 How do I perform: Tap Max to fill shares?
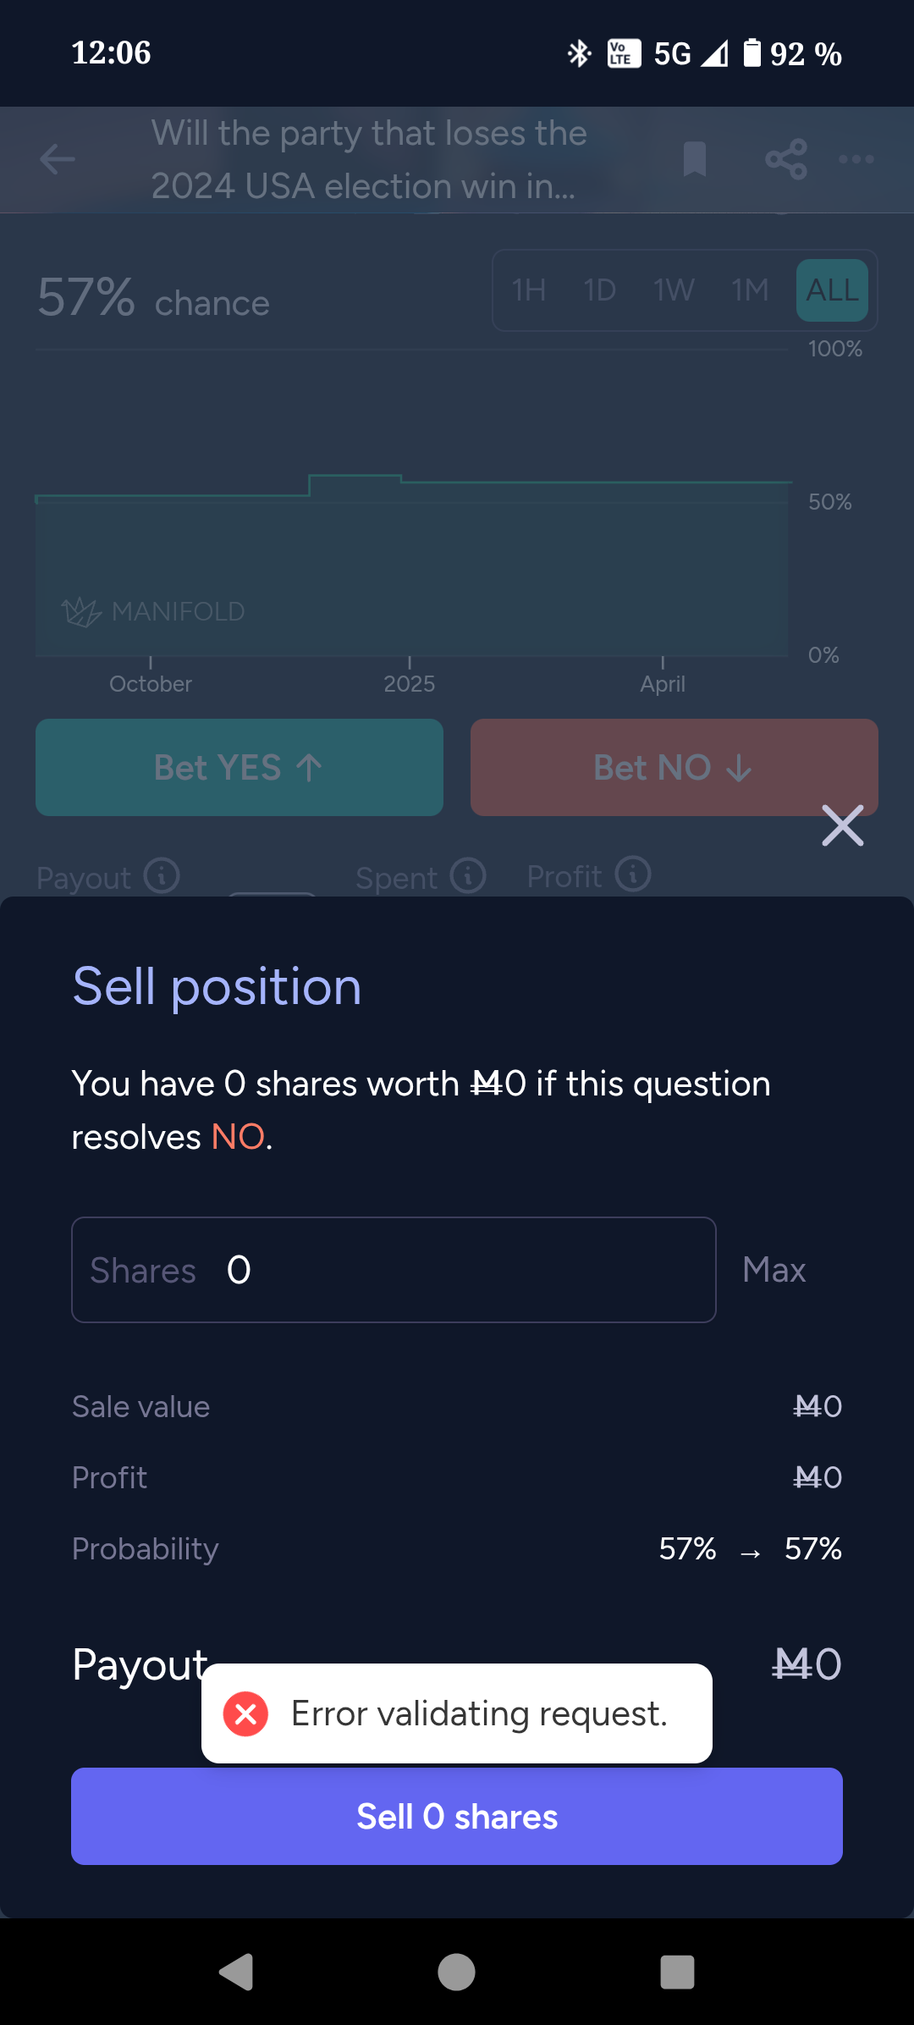click(774, 1270)
